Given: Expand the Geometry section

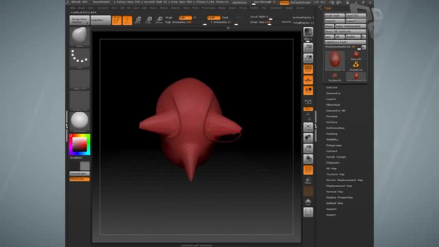Looking at the screenshot, I should tap(334, 93).
